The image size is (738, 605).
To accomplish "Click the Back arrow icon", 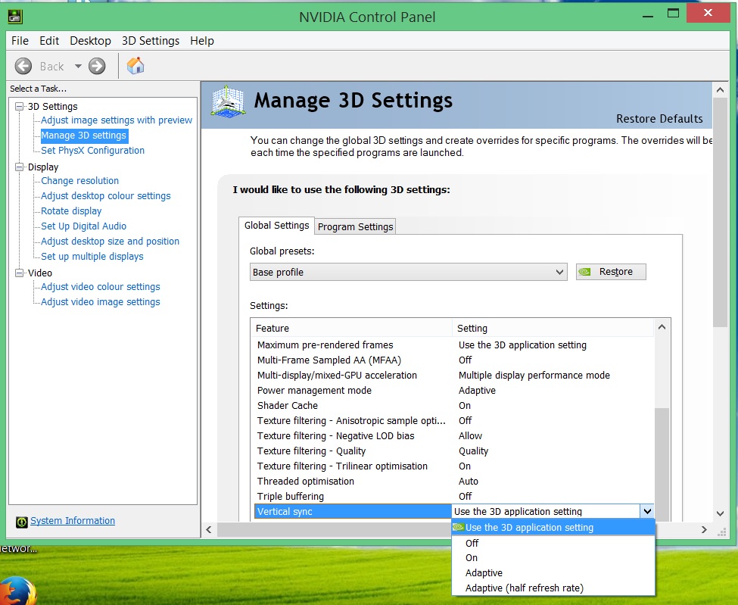I will 23,66.
